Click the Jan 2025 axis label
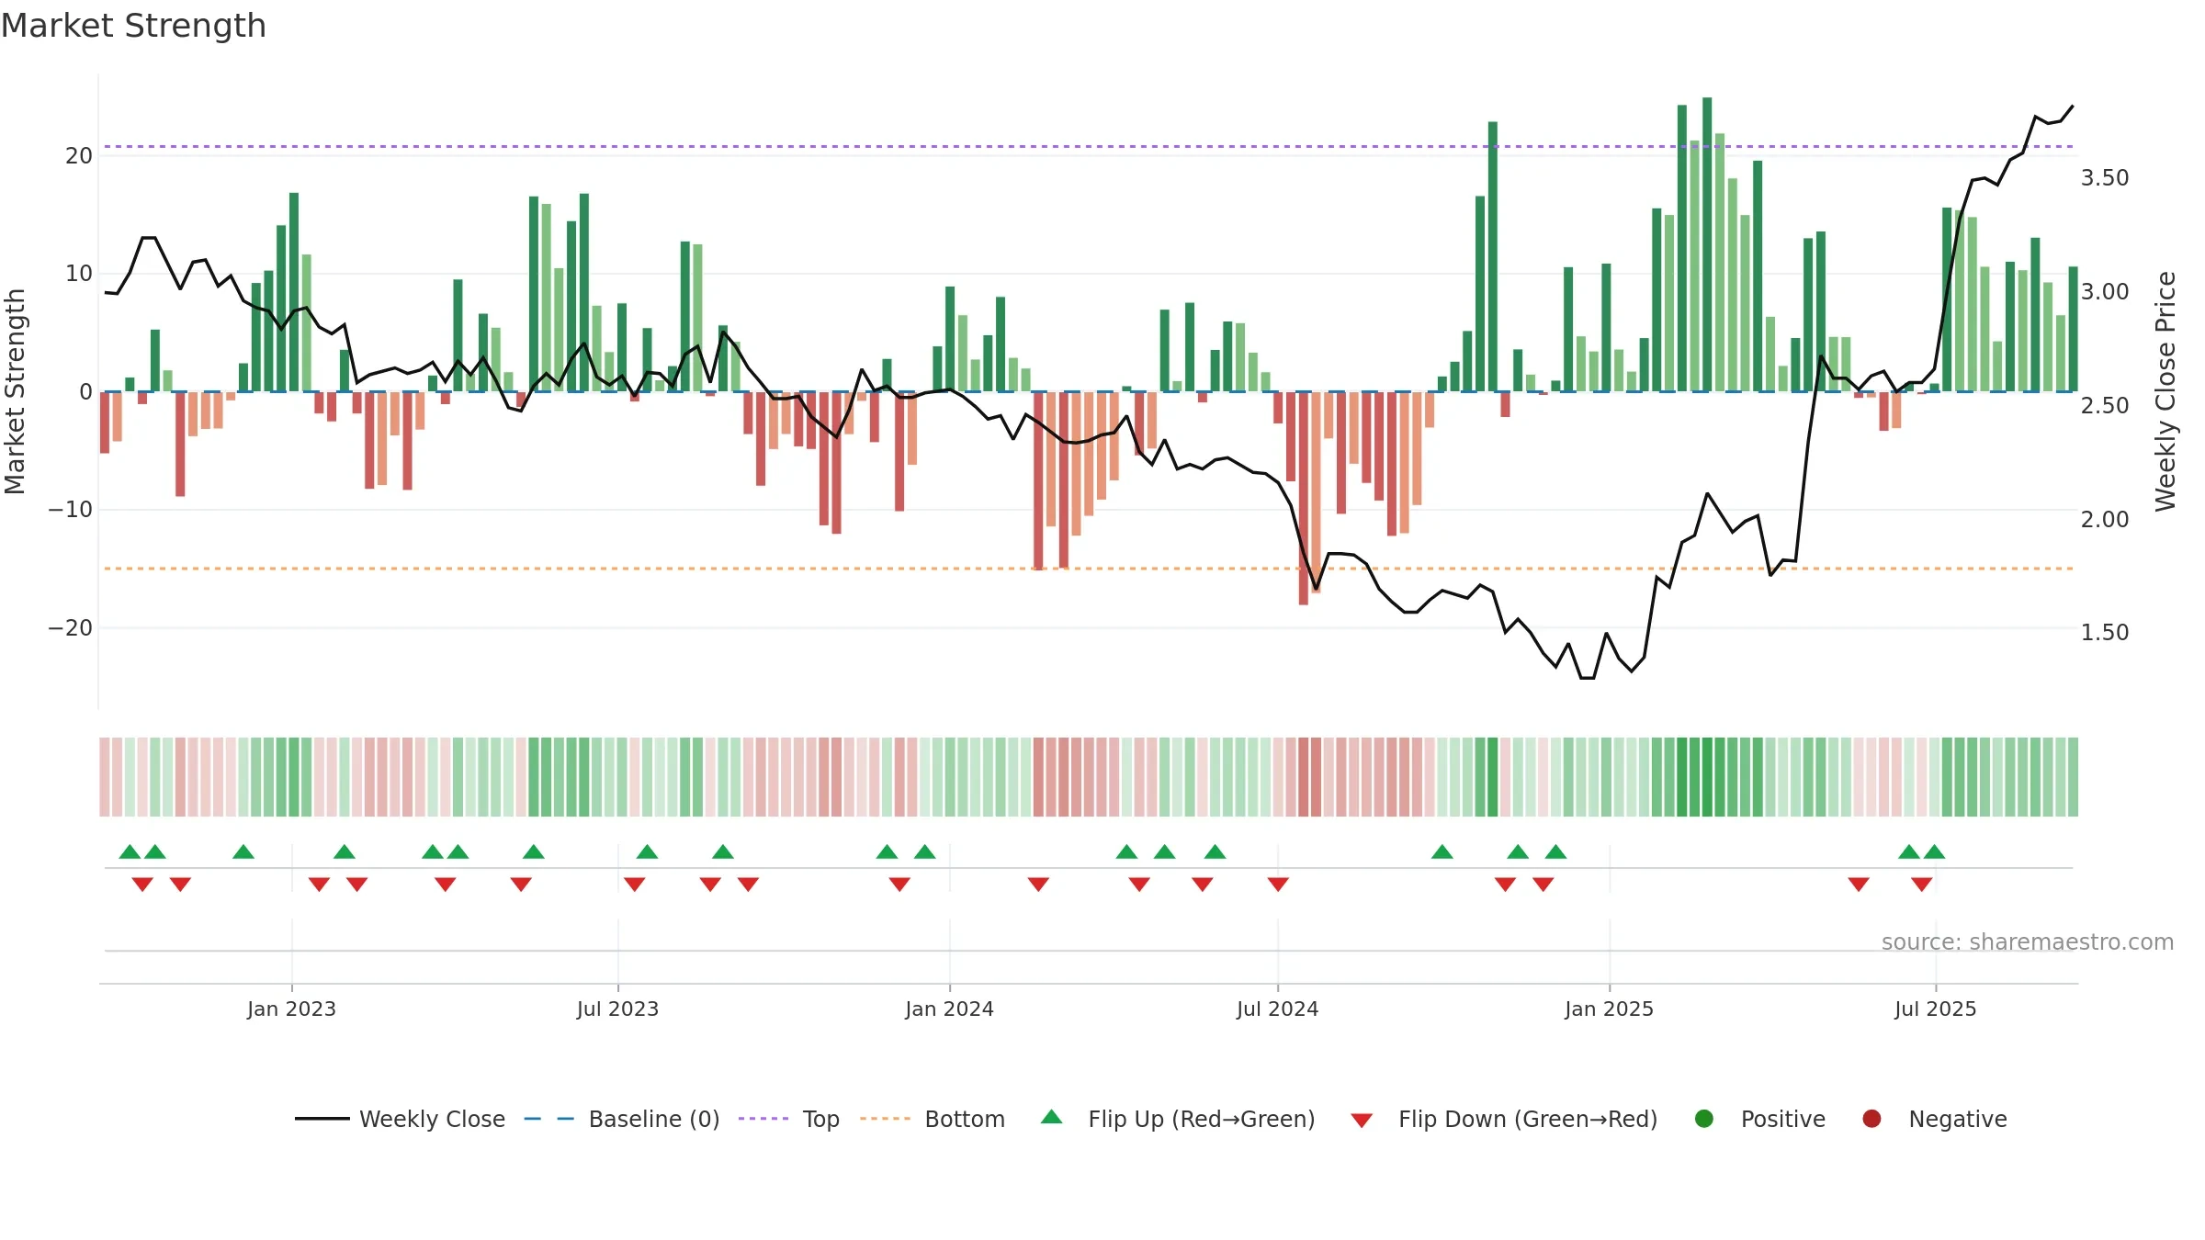 (1609, 1009)
